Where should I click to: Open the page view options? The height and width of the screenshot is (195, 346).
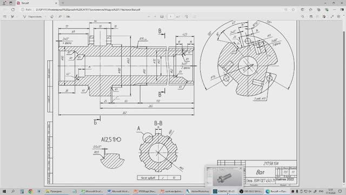click(x=195, y=17)
